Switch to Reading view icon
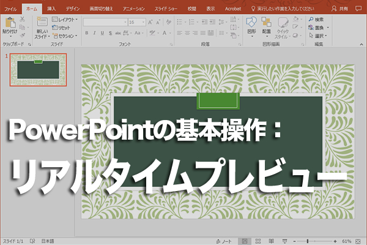 coord(272,241)
